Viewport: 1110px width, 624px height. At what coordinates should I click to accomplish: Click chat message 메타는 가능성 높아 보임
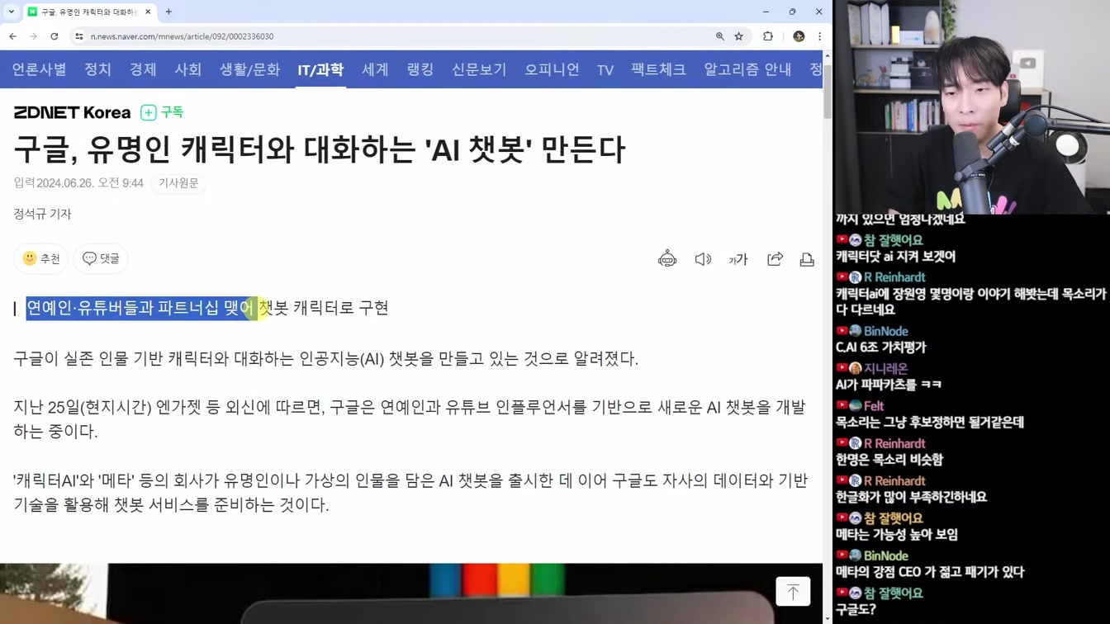[x=897, y=535]
